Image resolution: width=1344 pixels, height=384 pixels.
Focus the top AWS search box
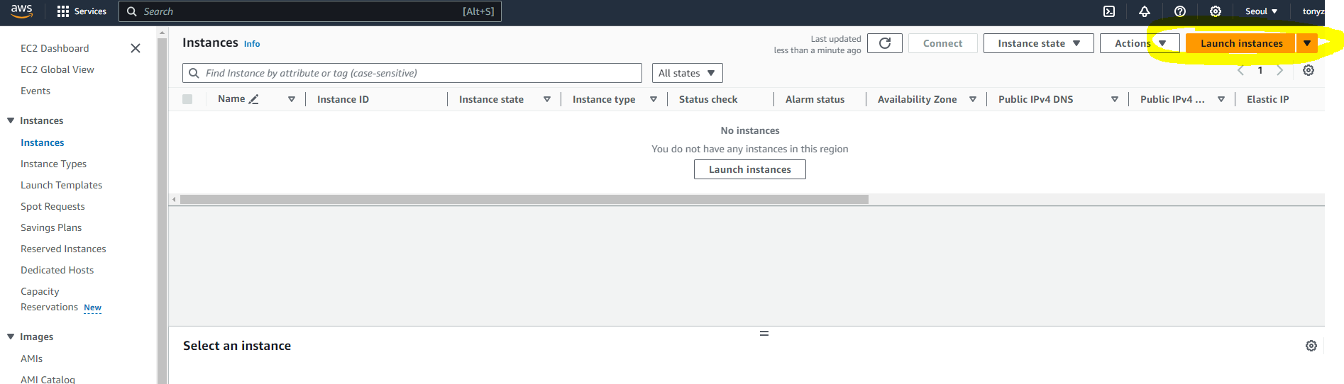point(310,11)
